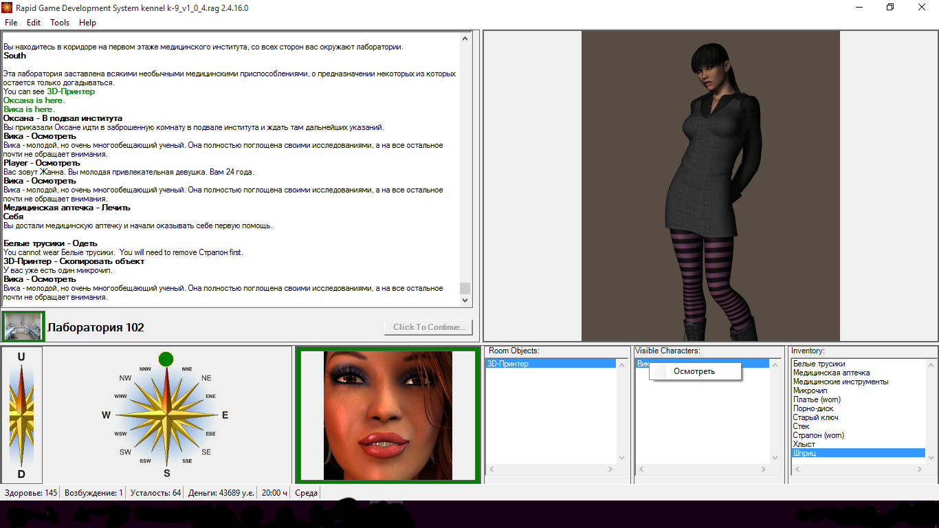
Task: Click the W direction on compass
Action: pyautogui.click(x=106, y=415)
